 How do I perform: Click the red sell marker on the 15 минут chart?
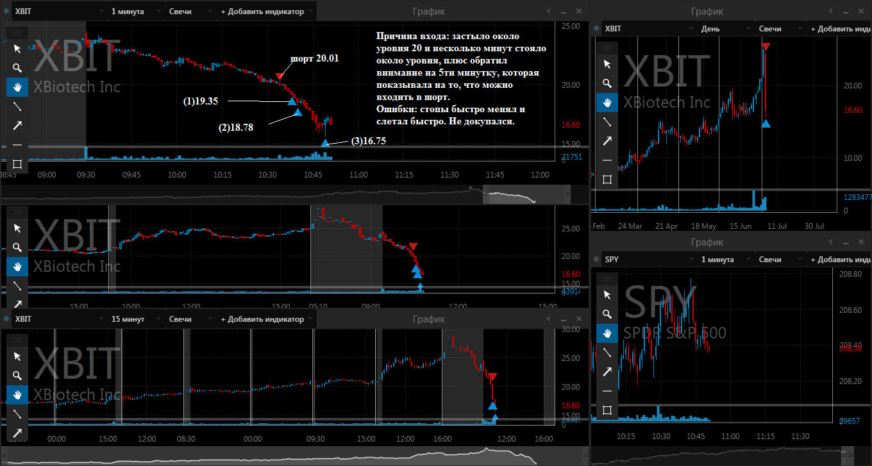pos(492,376)
